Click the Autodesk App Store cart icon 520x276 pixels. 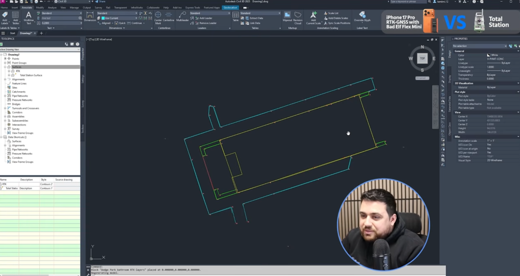pyautogui.click(x=460, y=2)
